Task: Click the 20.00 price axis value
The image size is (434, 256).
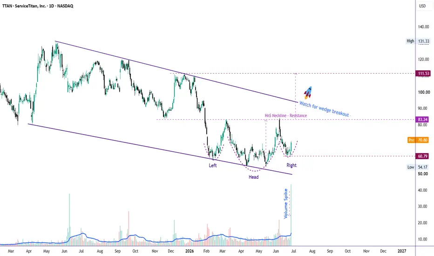Action: coord(423,223)
